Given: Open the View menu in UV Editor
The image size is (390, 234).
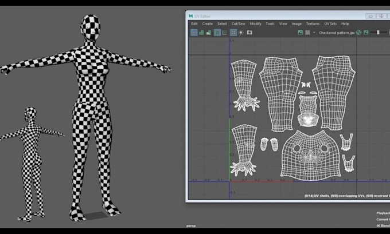Looking at the screenshot, I should (283, 24).
